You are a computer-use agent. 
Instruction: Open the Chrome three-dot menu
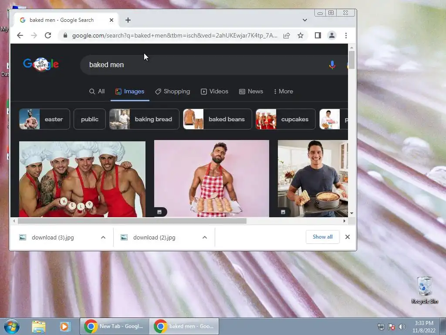point(346,35)
